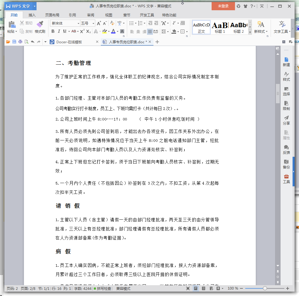Screen dimensions: 299x296
Task: Click the zoom in plus button
Action: (x=288, y=288)
